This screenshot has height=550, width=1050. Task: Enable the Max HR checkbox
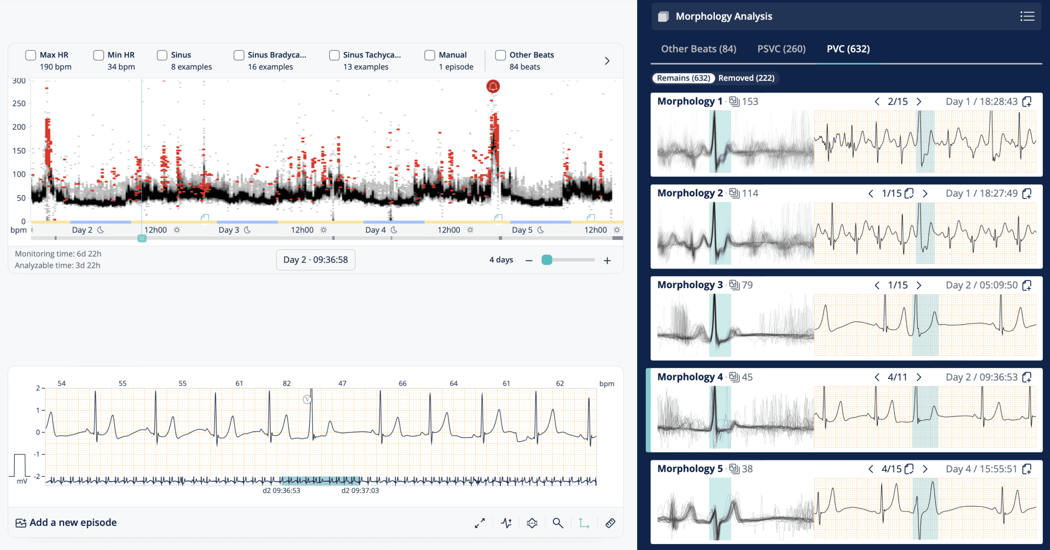[30, 55]
